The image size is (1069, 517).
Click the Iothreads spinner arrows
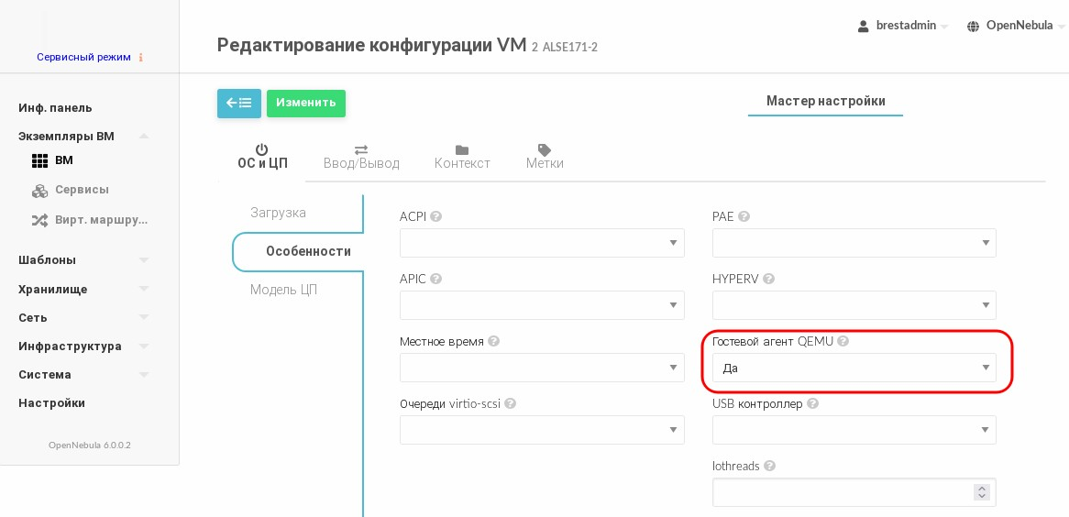(x=982, y=492)
